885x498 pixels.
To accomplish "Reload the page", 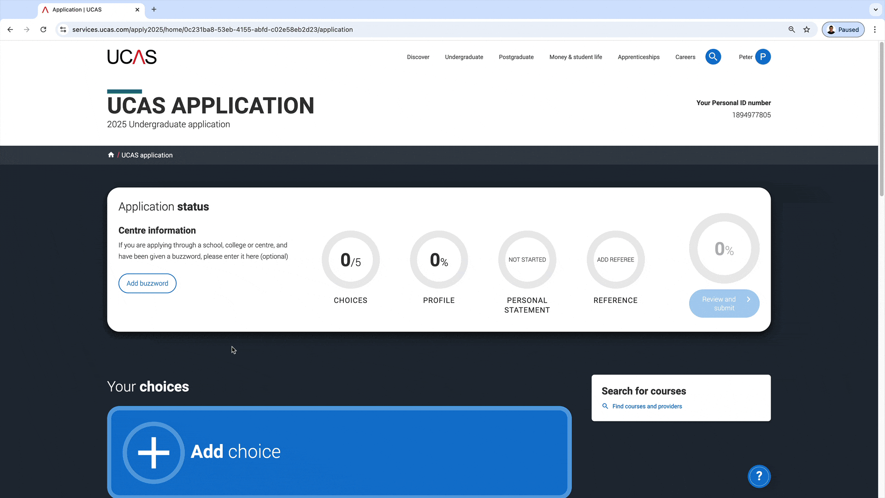I will click(x=43, y=30).
